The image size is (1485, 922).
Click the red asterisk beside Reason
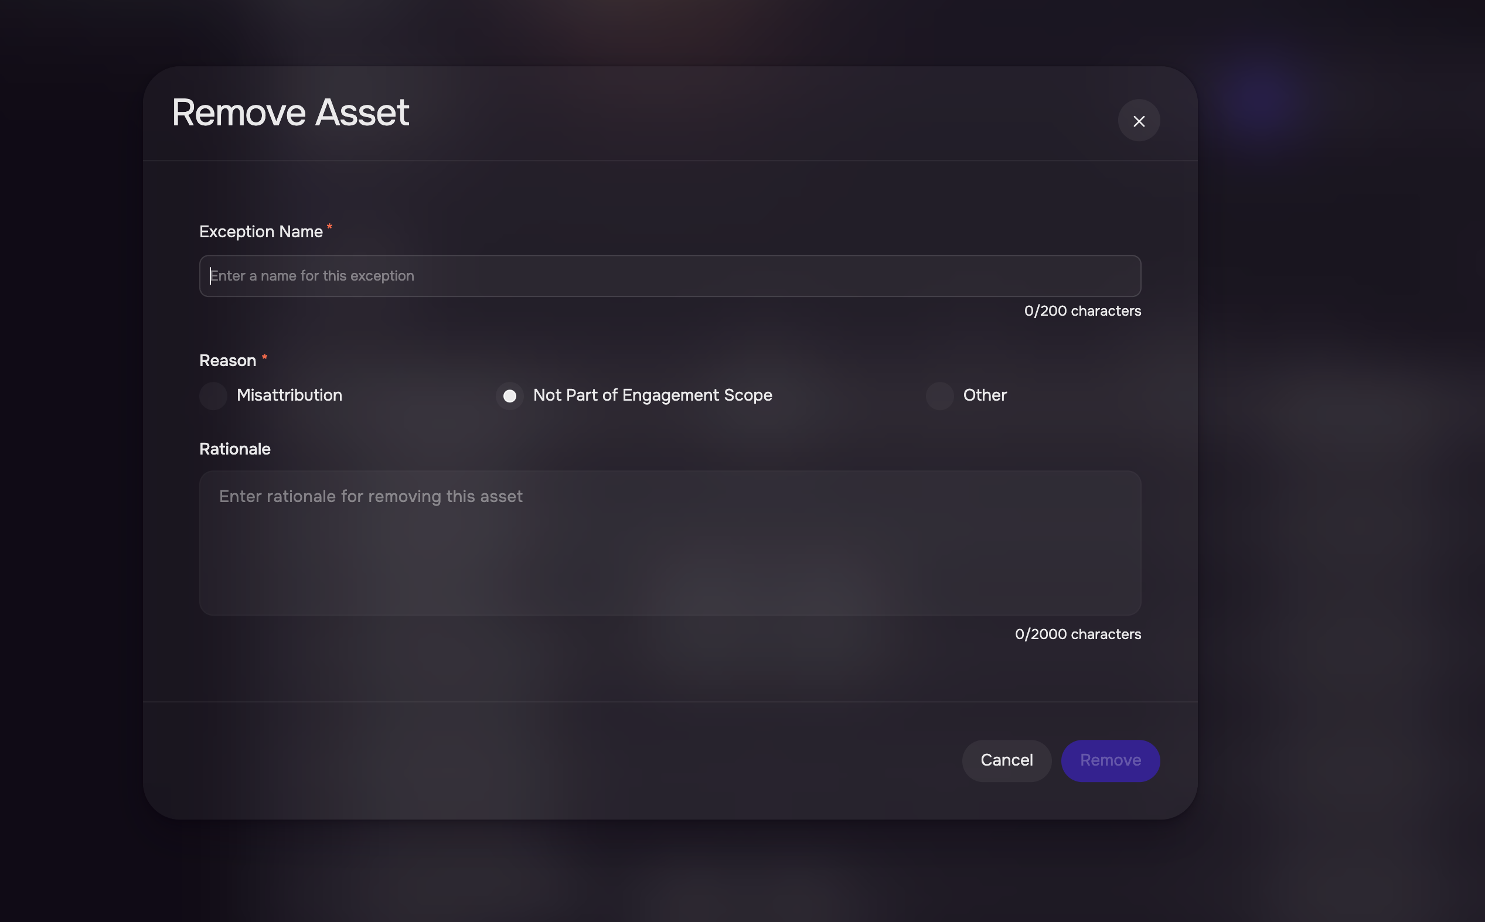pyautogui.click(x=264, y=357)
